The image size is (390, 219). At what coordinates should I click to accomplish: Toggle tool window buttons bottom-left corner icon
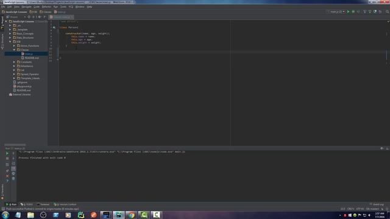(2, 209)
